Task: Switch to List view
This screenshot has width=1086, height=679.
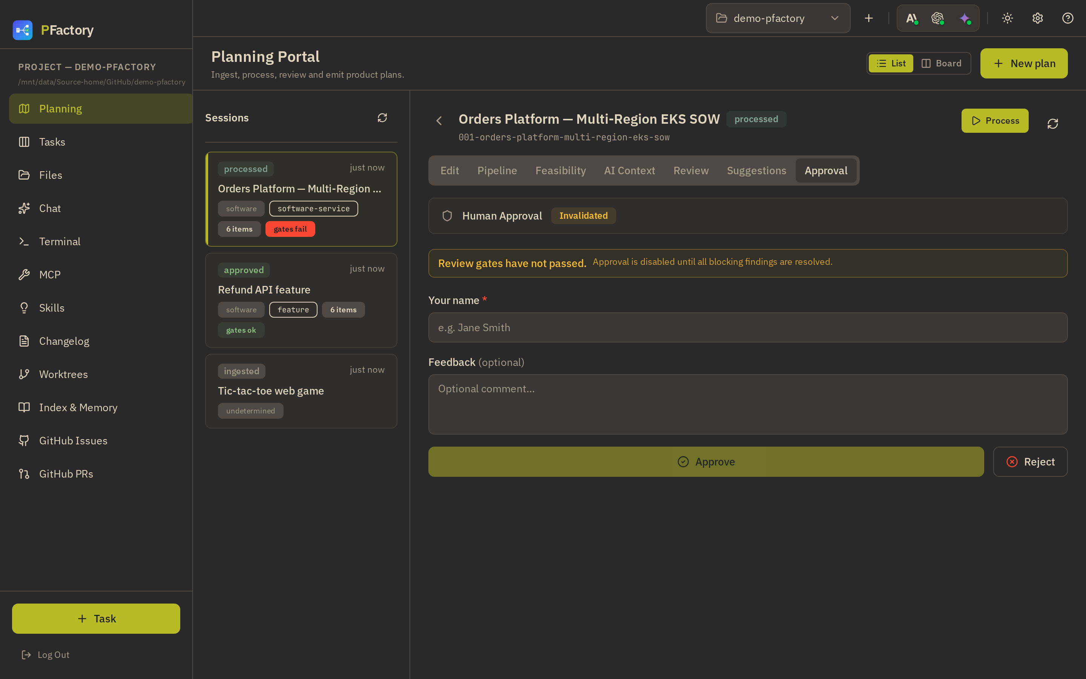Action: click(x=891, y=63)
